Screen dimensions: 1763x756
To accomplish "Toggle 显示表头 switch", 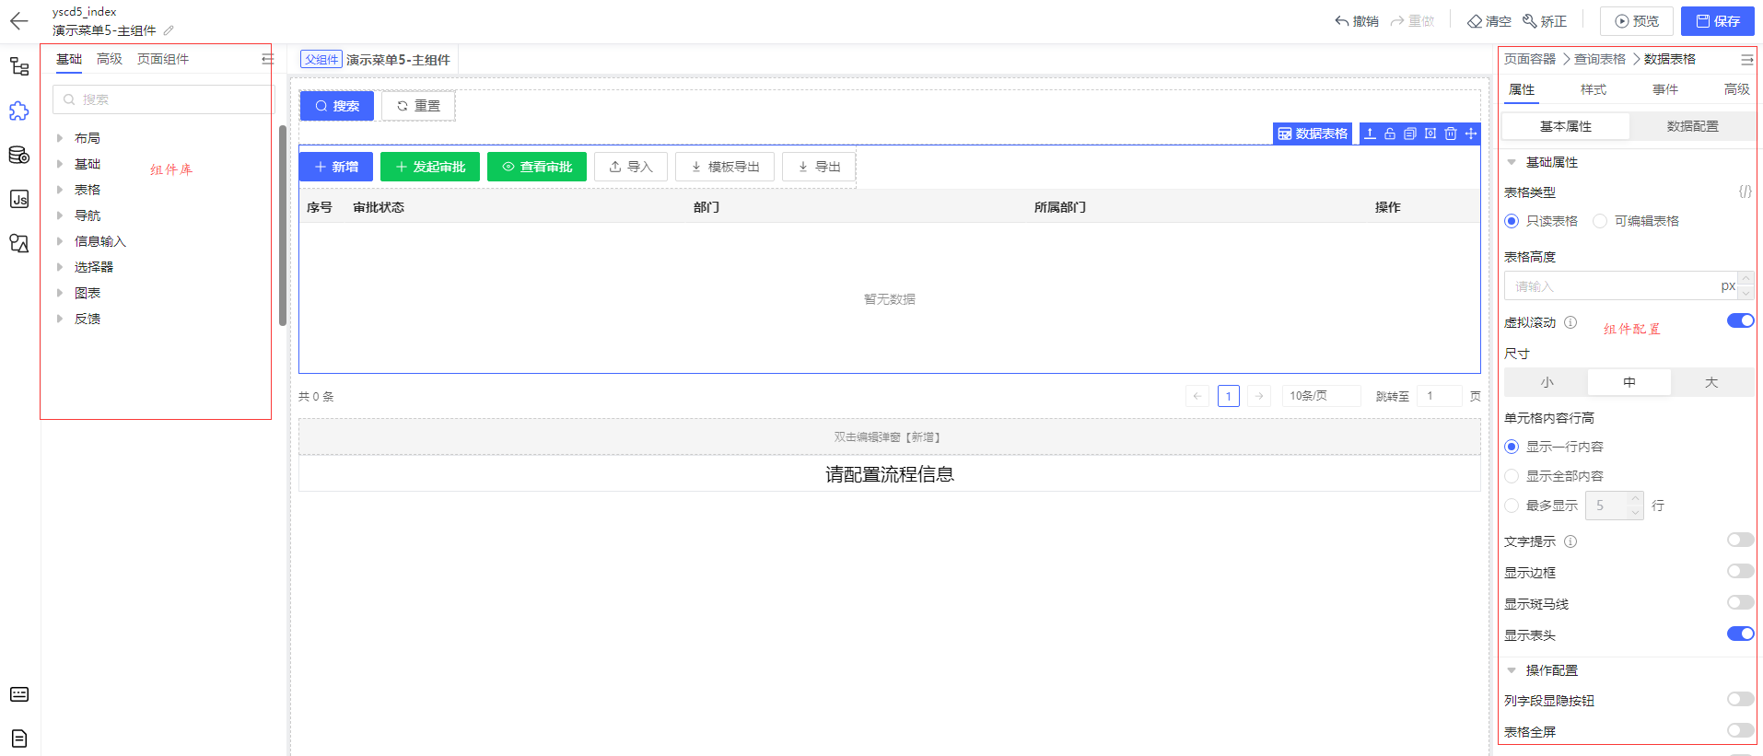I will (1740, 634).
